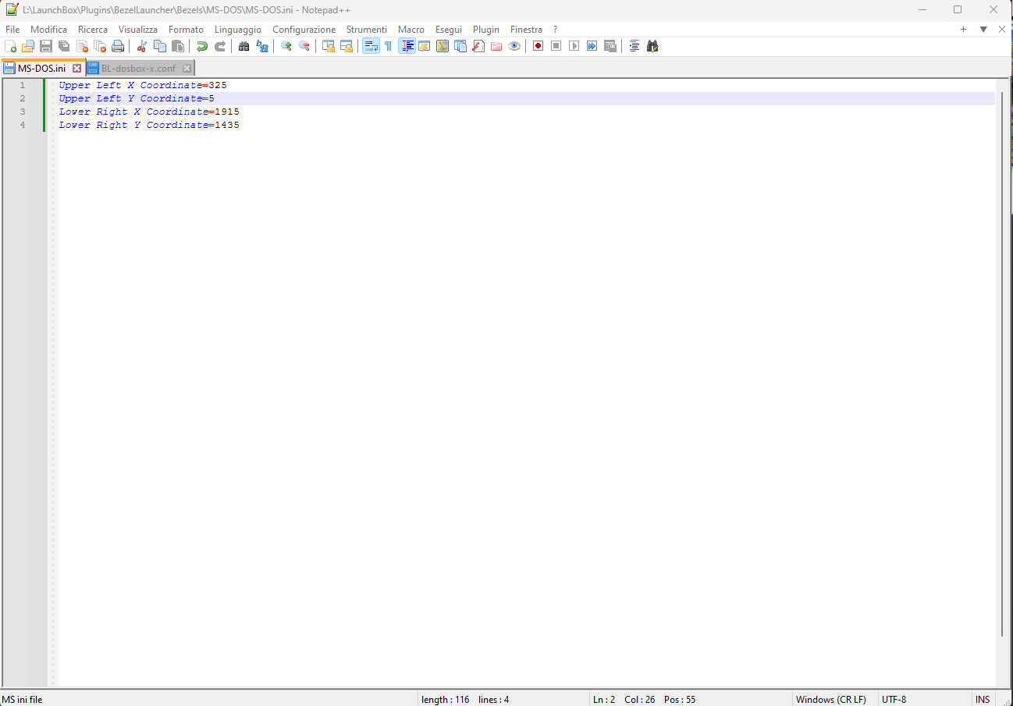
Task: Click the Print icon
Action: coord(118,46)
